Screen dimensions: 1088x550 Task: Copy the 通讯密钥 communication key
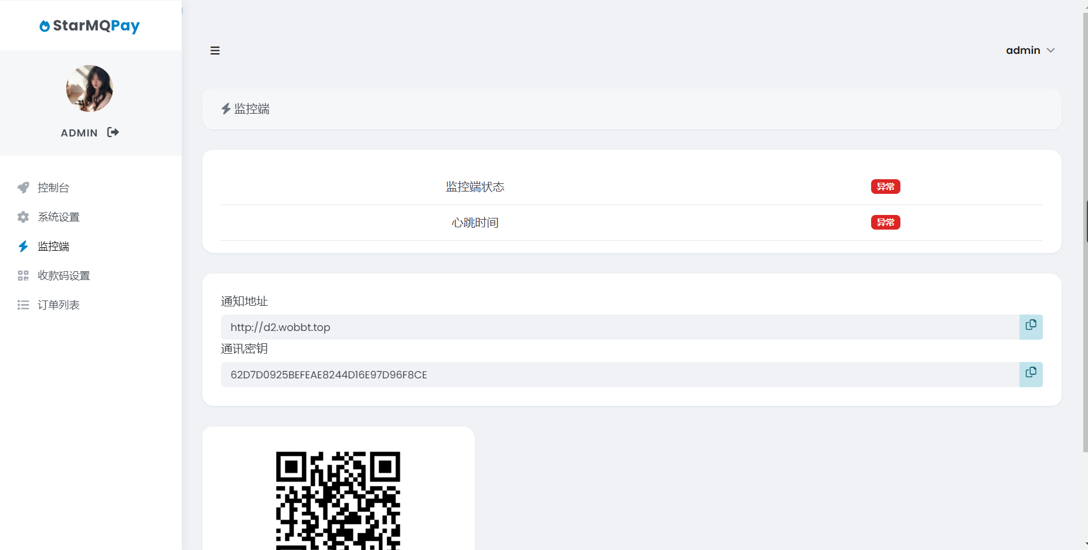click(x=1031, y=374)
